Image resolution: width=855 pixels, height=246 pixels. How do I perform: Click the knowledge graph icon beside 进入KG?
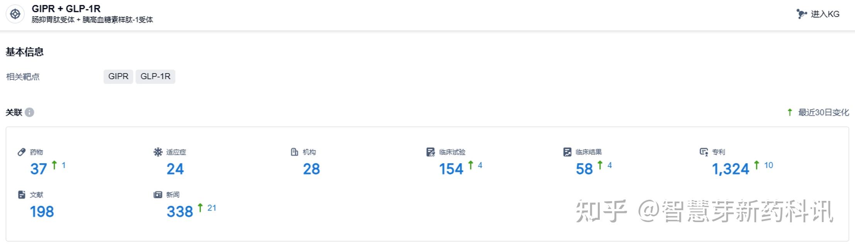click(801, 14)
